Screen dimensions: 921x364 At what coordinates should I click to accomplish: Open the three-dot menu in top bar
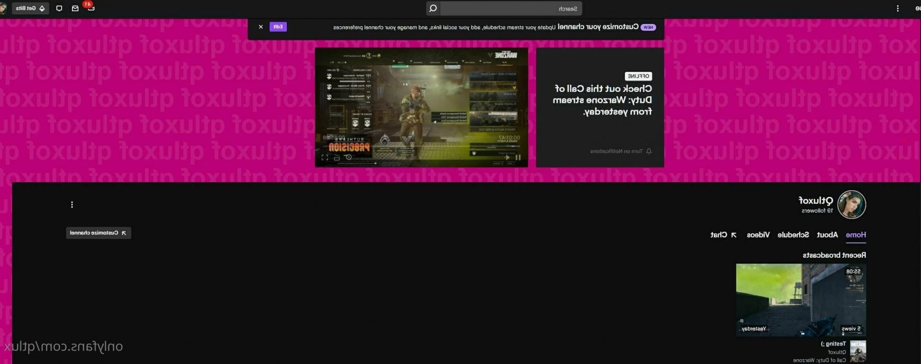click(897, 8)
